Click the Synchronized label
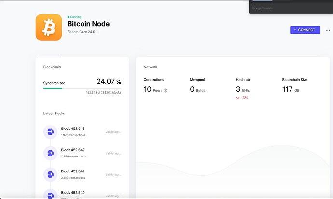The height and width of the screenshot is (199, 333). [x=55, y=83]
